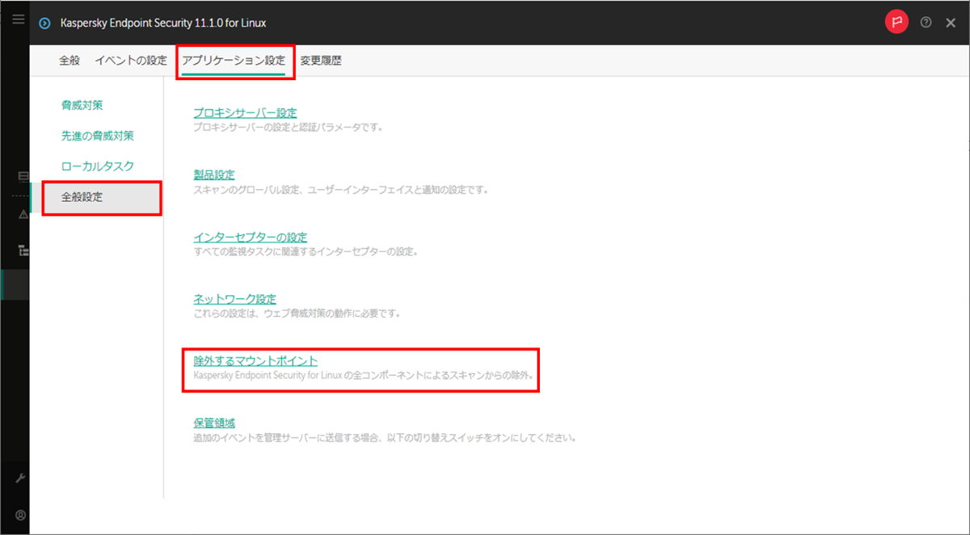Select the warning triangle icon in the dark sidebar
The image size is (970, 535).
(23, 214)
